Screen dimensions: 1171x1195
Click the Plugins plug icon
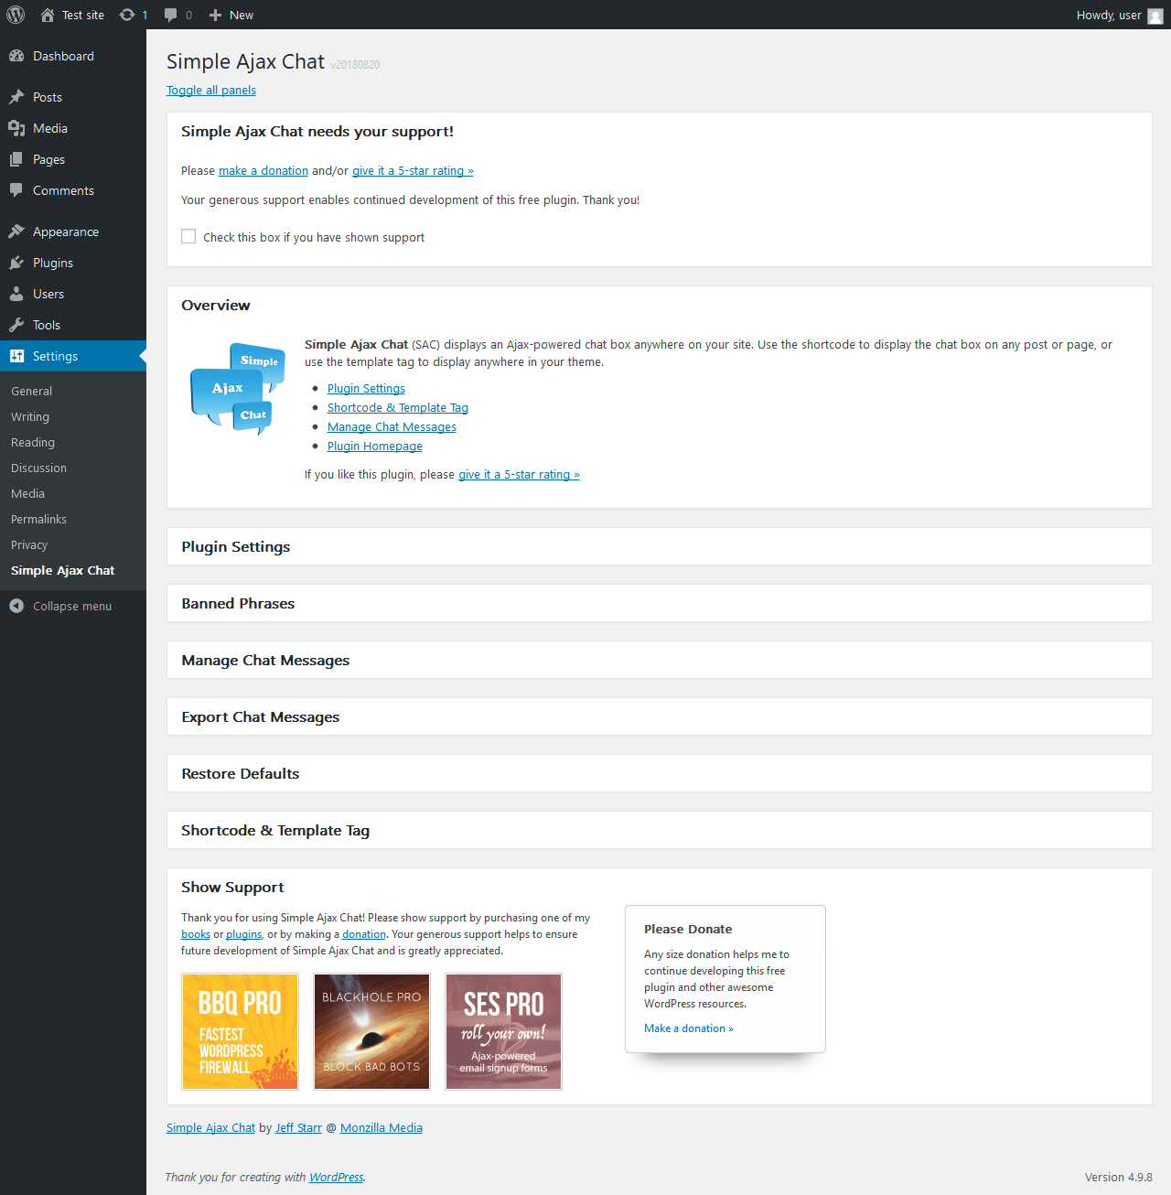16,263
